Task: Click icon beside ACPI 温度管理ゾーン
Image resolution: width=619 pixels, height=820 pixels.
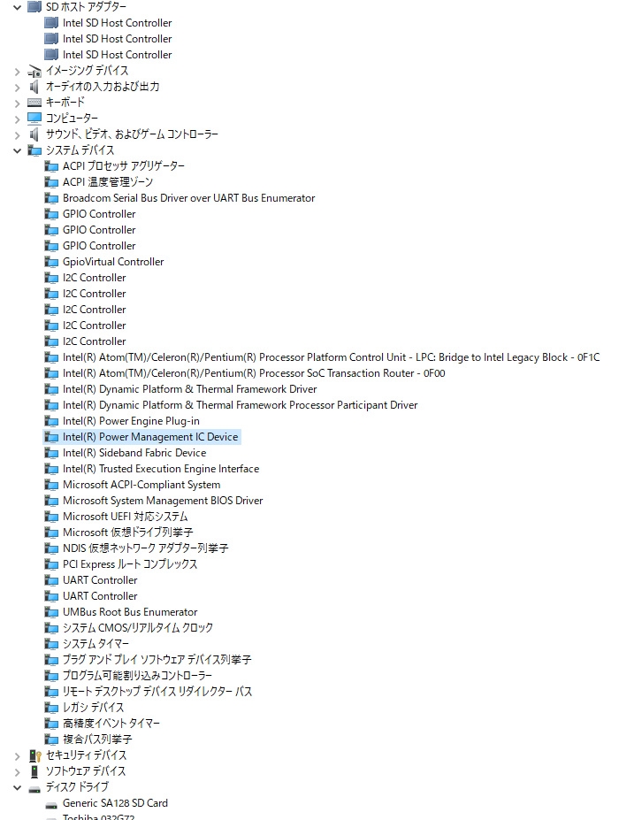Action: (51, 182)
